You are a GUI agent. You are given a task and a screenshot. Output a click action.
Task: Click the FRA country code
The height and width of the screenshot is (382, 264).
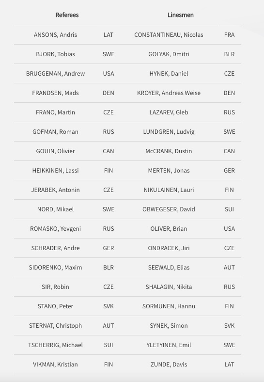tap(229, 34)
